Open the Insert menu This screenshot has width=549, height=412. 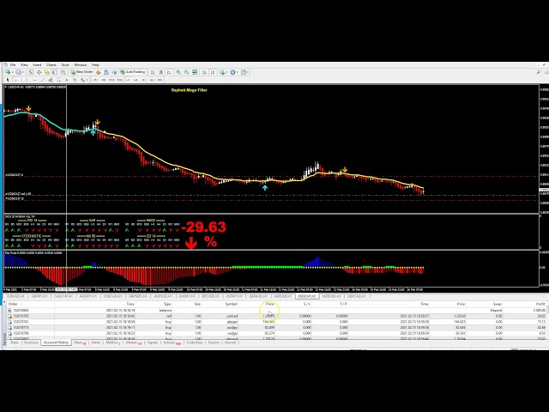38,64
